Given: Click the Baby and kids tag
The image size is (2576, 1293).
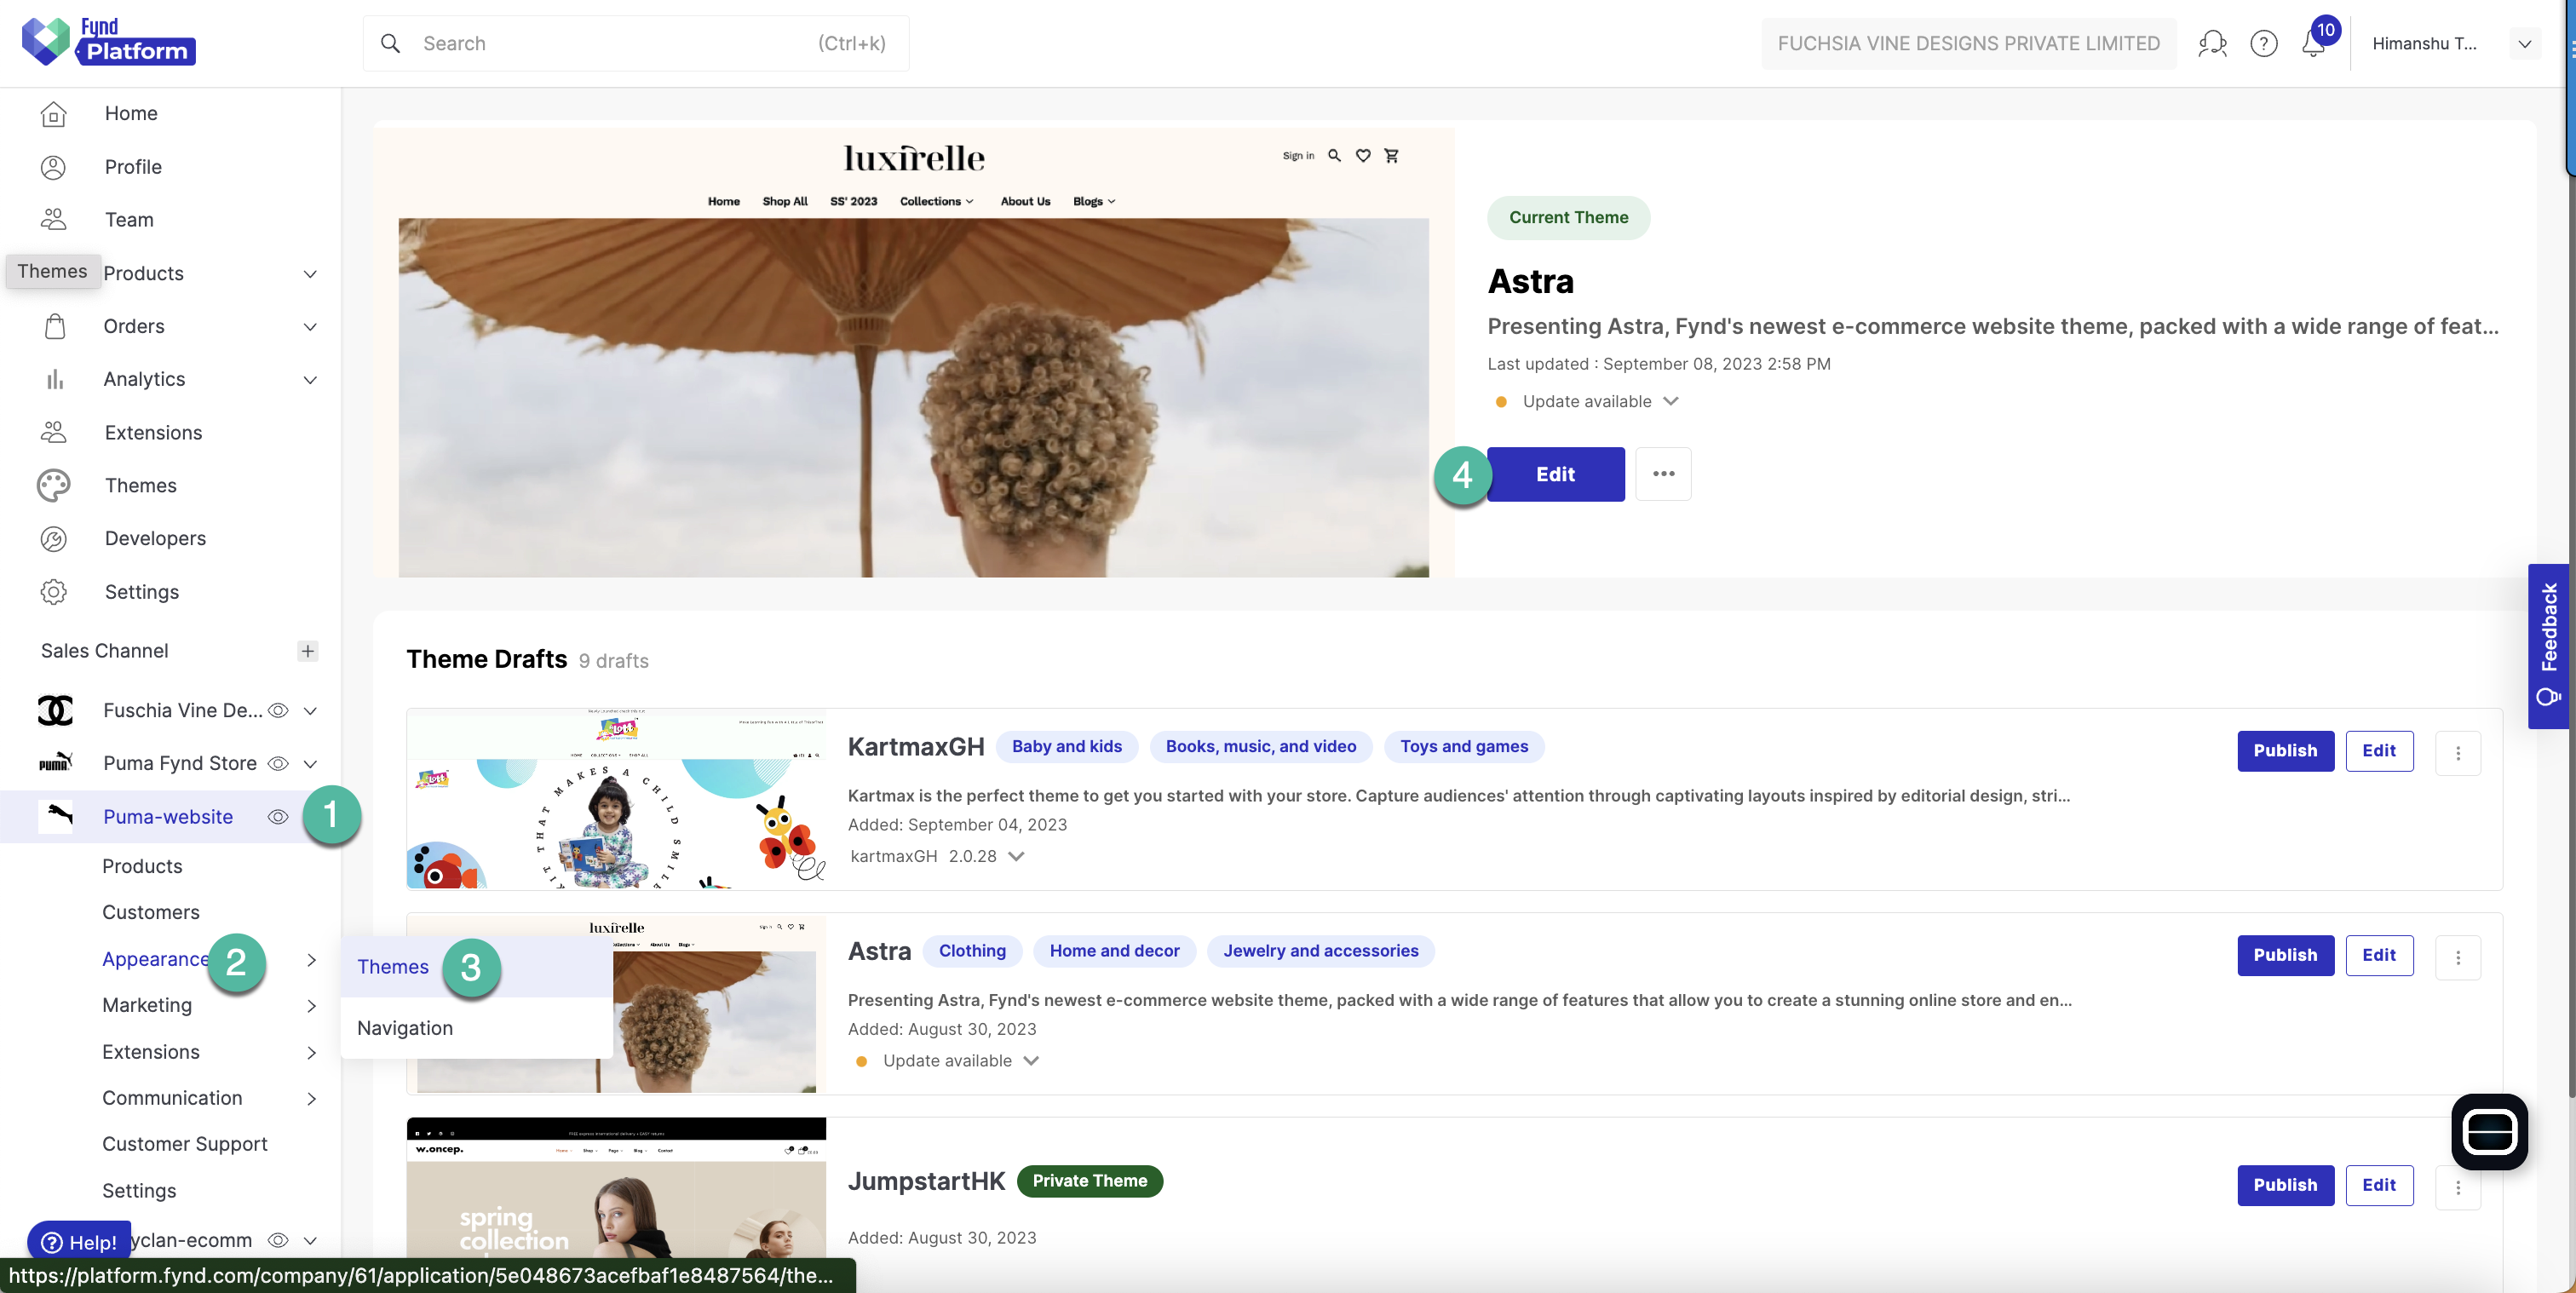Looking at the screenshot, I should (x=1066, y=746).
